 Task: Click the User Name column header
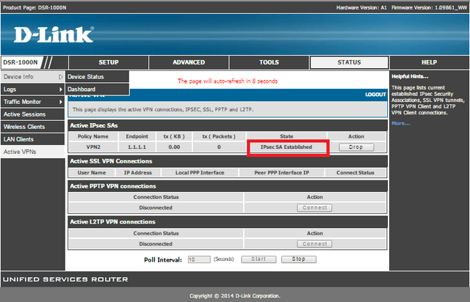(x=92, y=173)
